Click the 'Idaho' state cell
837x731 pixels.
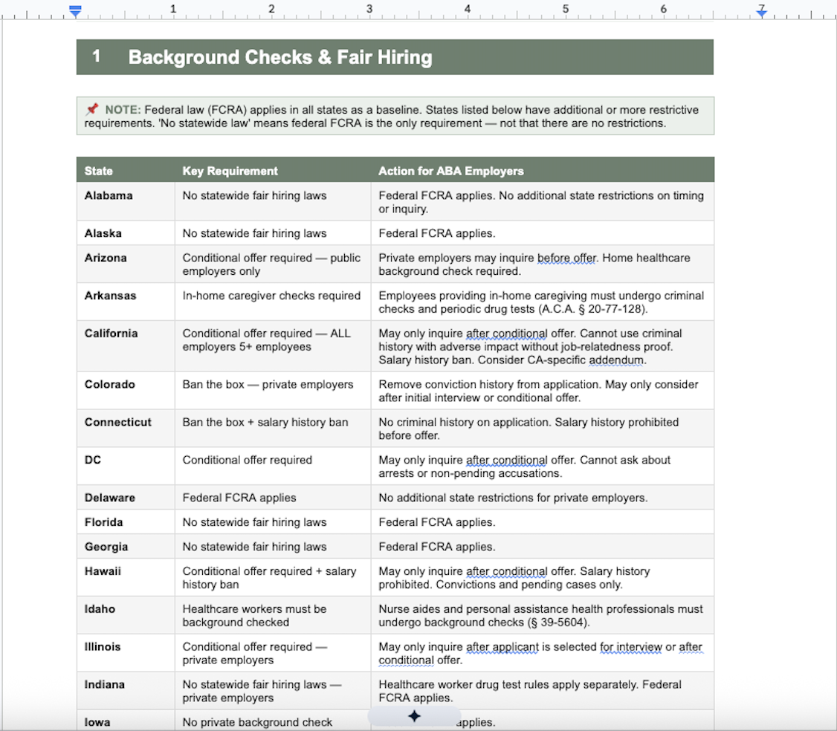click(x=126, y=615)
